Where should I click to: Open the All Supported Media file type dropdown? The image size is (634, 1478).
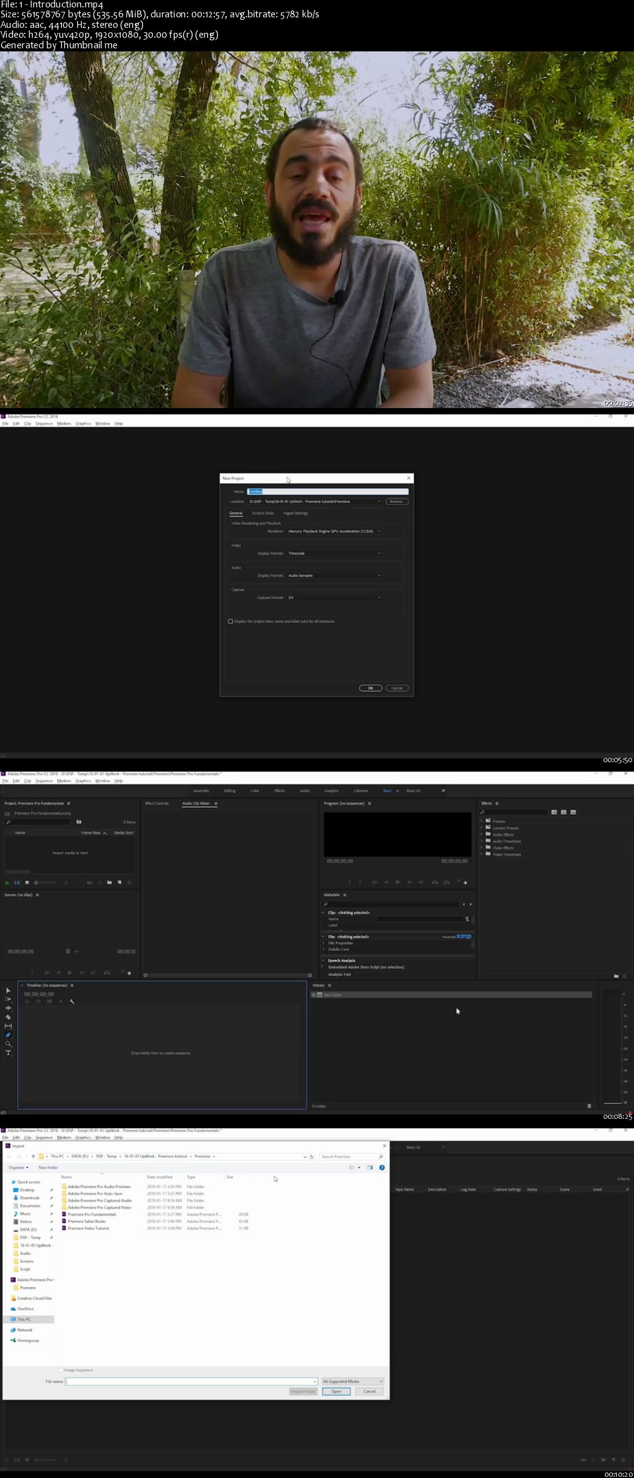click(353, 1381)
